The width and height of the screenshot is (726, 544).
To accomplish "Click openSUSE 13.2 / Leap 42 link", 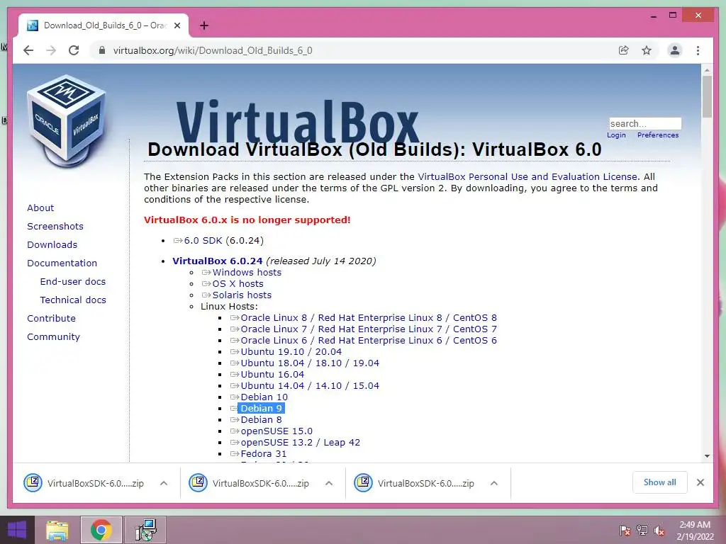I will pos(300,442).
